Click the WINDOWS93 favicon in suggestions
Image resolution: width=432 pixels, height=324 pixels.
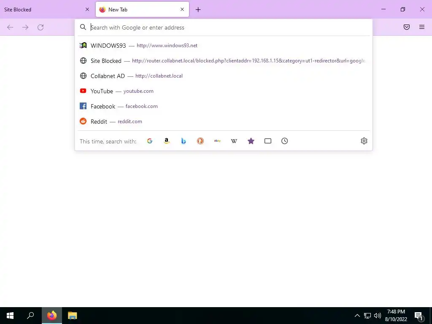click(x=83, y=46)
